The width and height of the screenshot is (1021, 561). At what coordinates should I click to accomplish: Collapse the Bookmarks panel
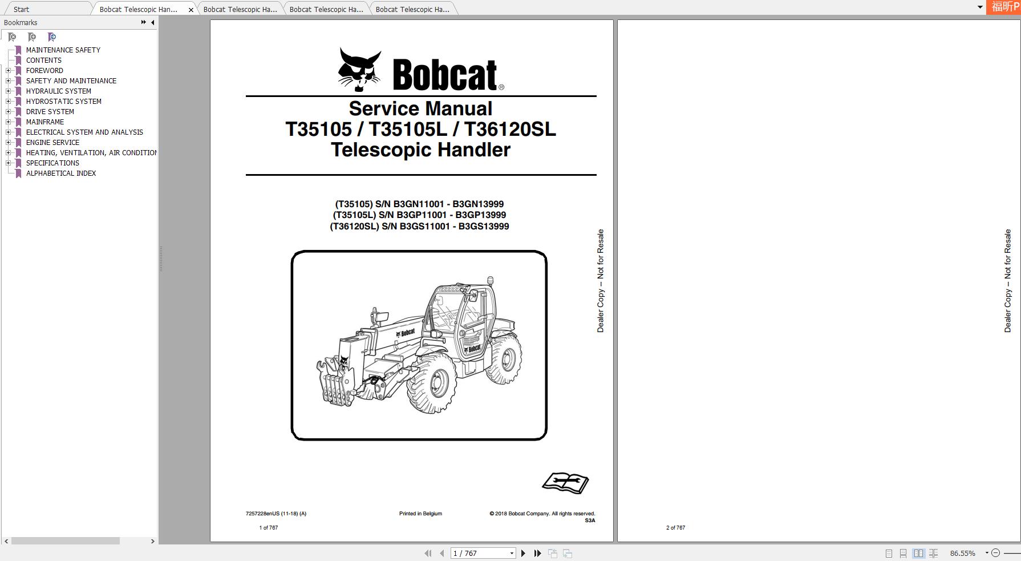(151, 22)
